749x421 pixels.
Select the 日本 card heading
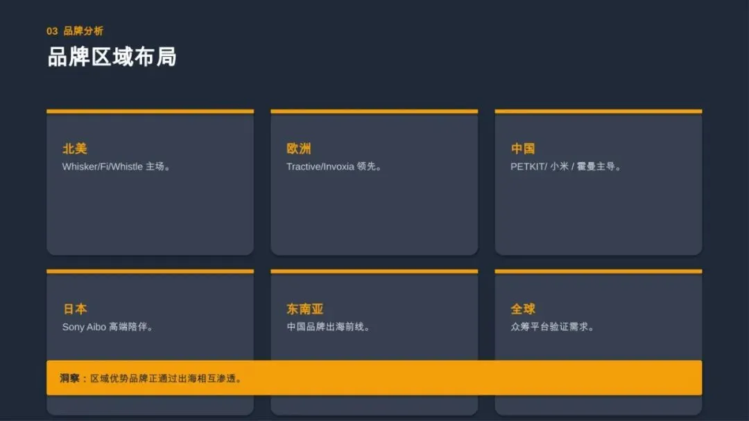click(x=75, y=309)
